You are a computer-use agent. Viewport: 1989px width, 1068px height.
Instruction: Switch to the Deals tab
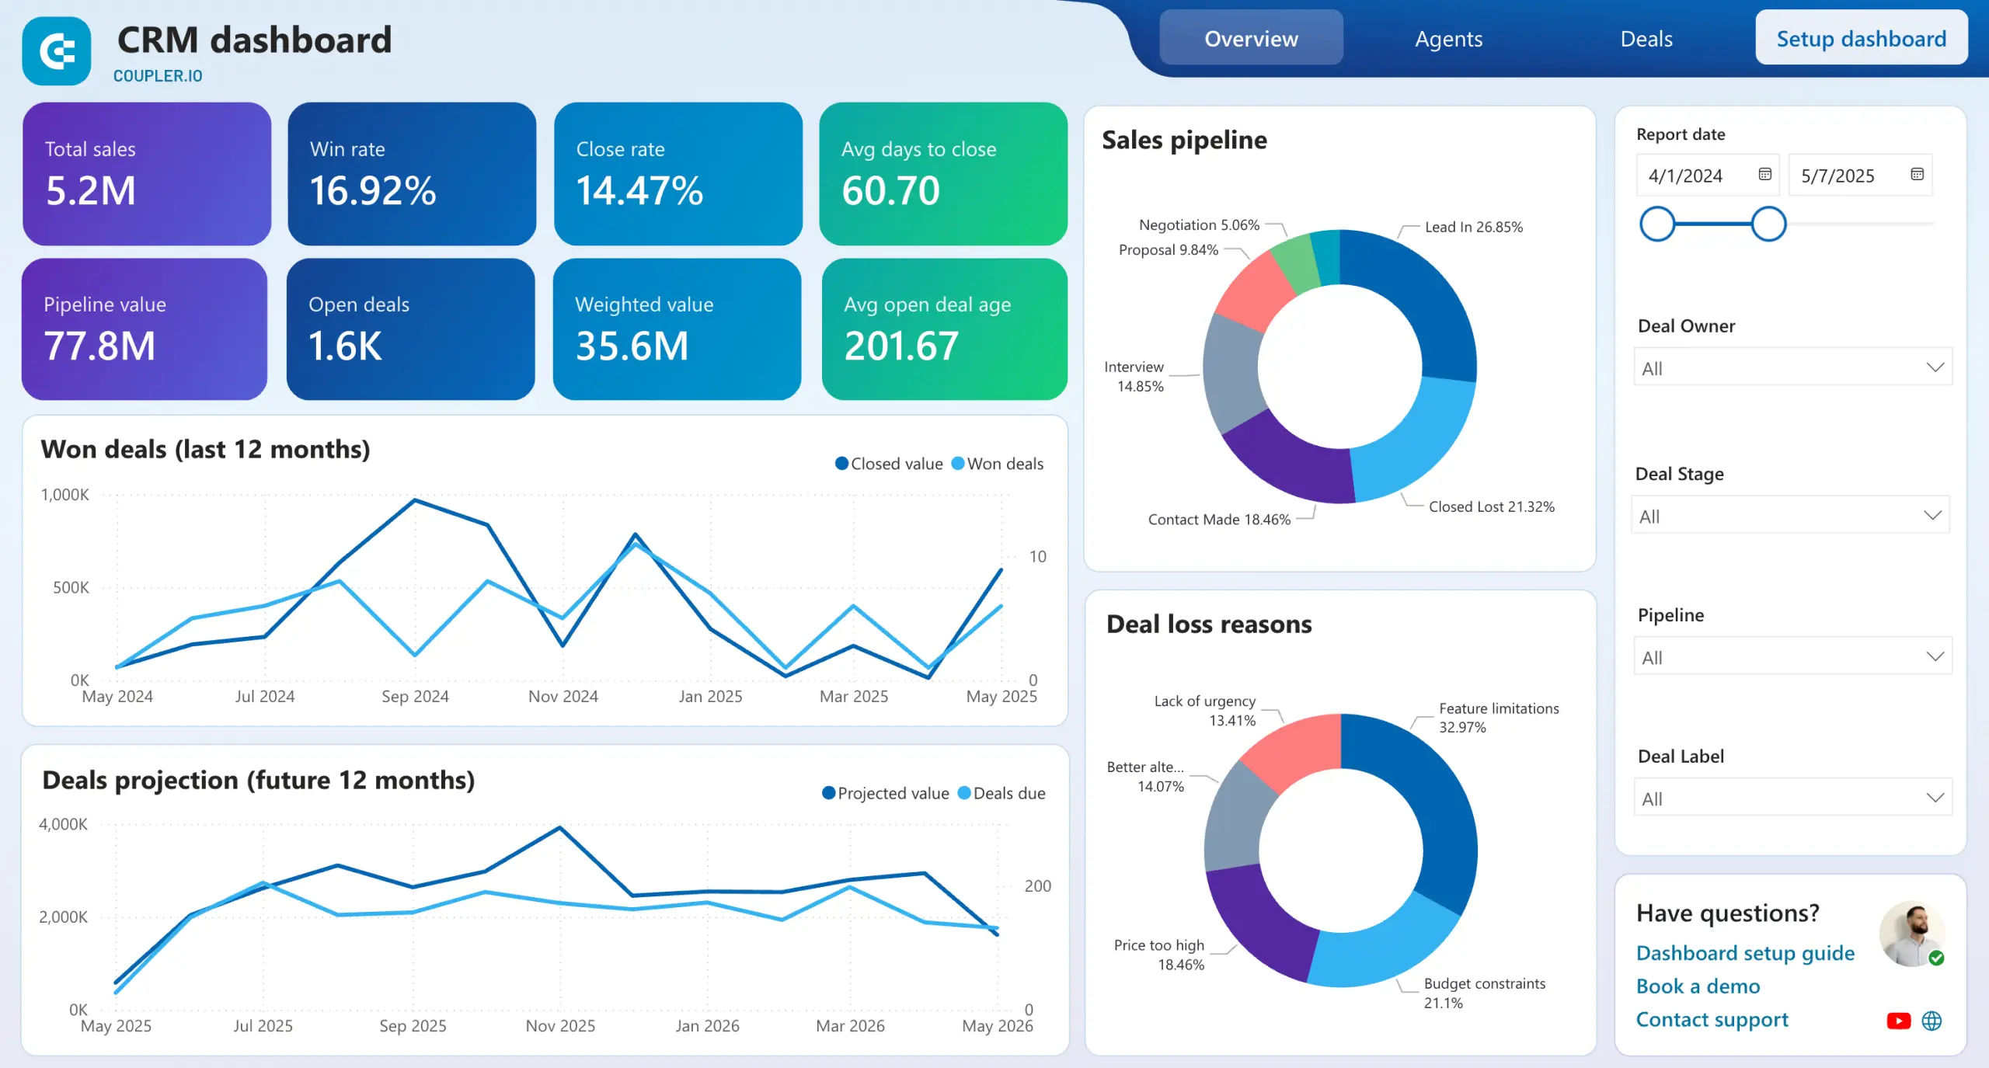coord(1646,39)
